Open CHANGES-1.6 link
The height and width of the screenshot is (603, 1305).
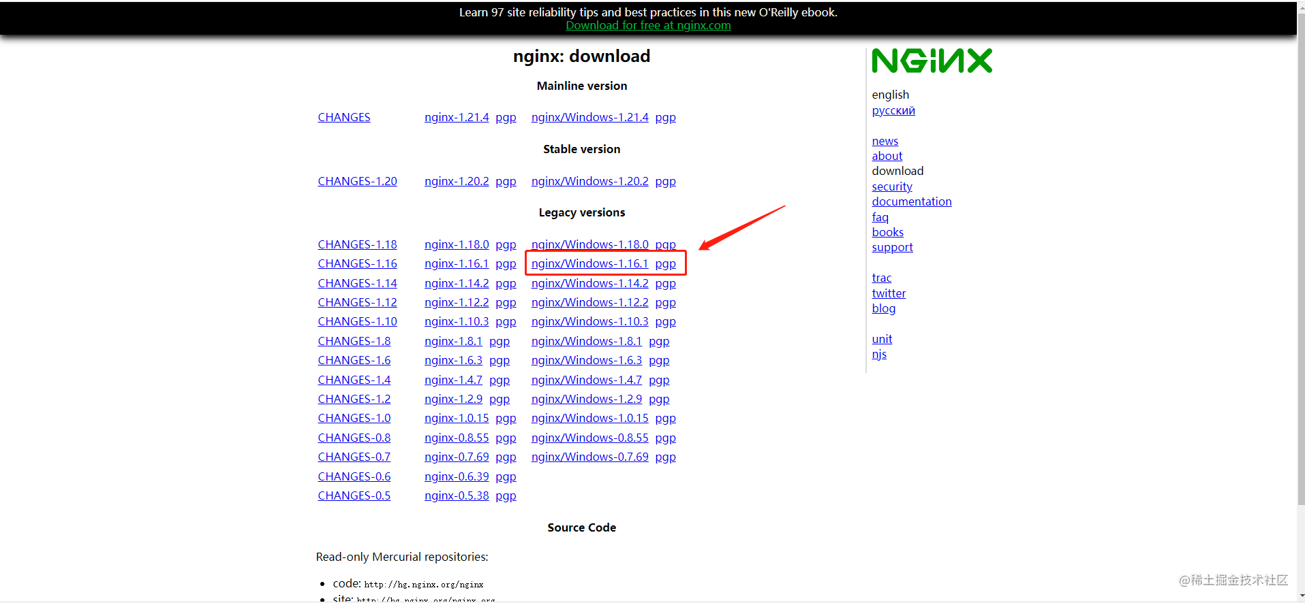(x=354, y=360)
